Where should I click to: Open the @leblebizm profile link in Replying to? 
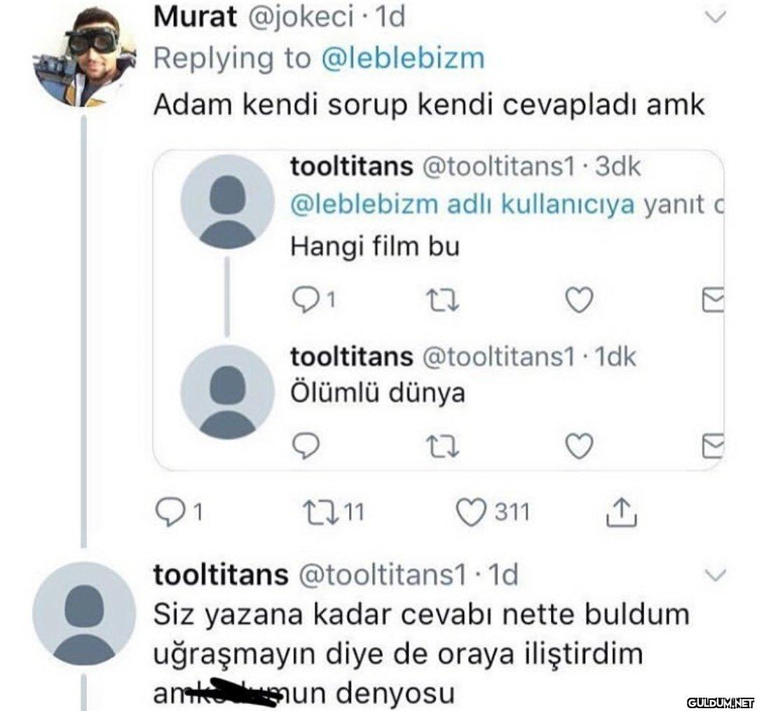[402, 58]
